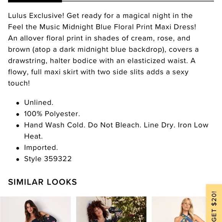Click the bullet dot beside Unlined

click(18, 103)
